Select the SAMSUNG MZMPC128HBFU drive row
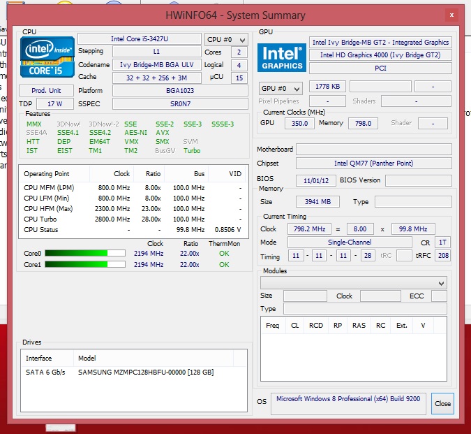The image size is (471, 434). tap(134, 372)
